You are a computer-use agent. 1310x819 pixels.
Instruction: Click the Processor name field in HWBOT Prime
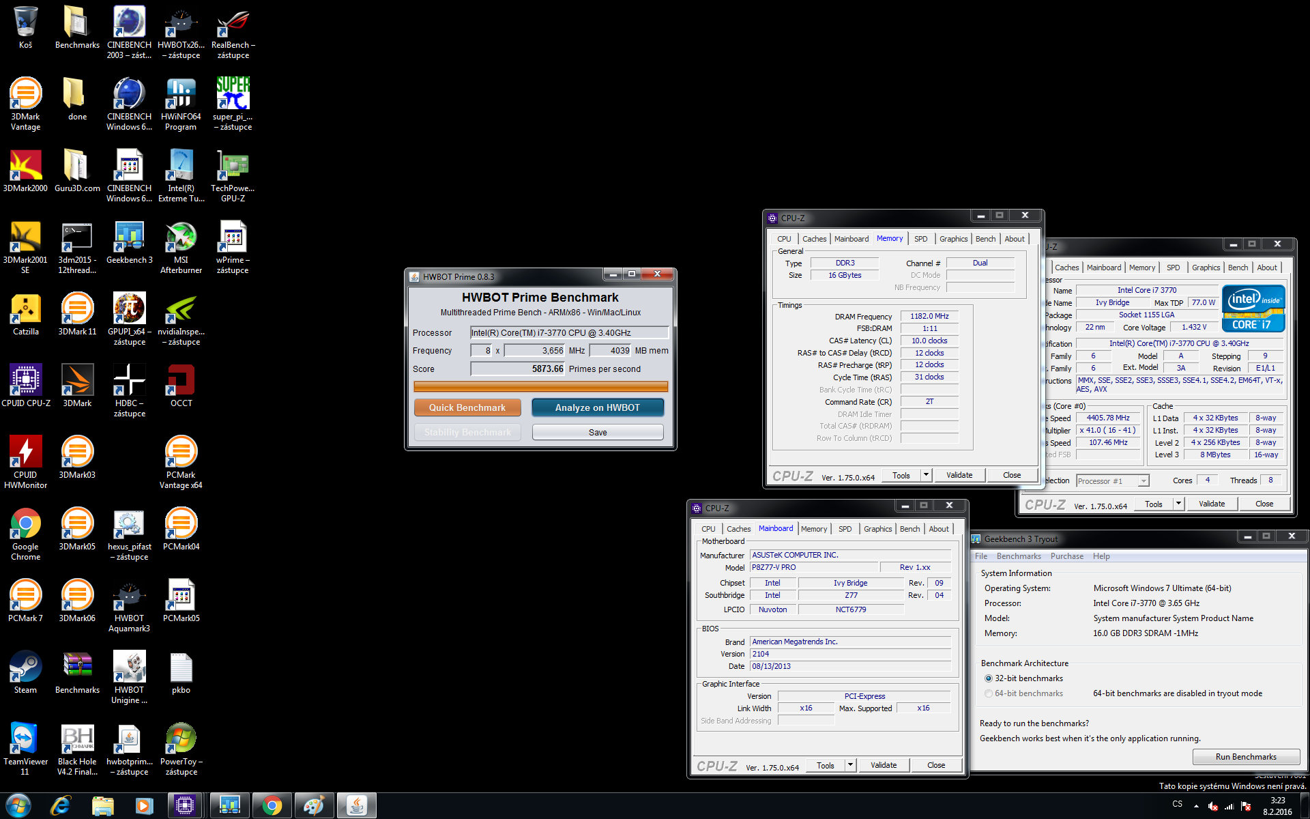(x=569, y=333)
